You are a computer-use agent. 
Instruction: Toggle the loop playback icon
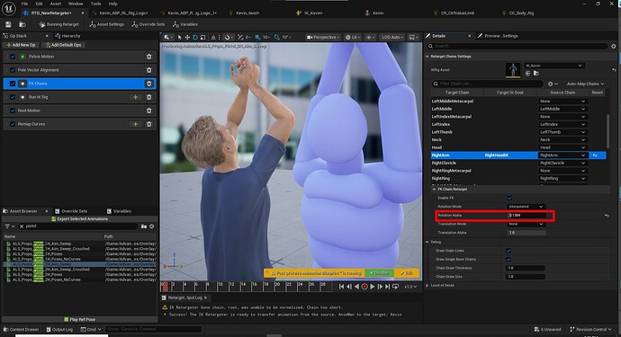point(395,287)
